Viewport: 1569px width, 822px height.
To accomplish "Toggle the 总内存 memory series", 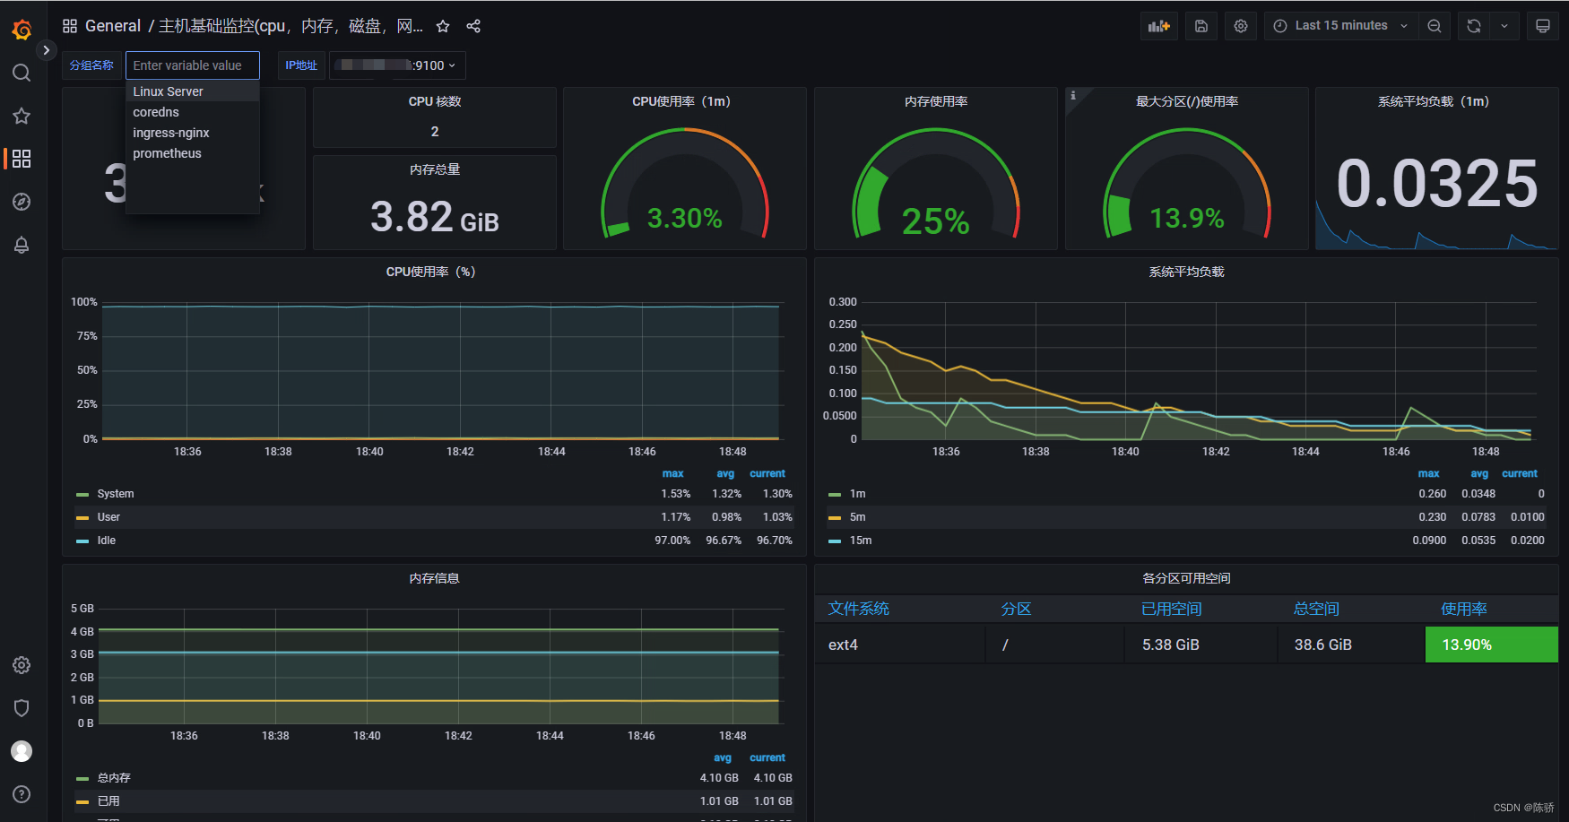I will pos(113,778).
